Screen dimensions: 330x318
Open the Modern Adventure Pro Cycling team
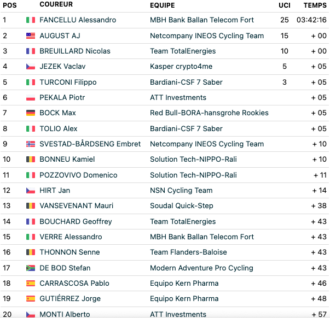[x=201, y=268]
